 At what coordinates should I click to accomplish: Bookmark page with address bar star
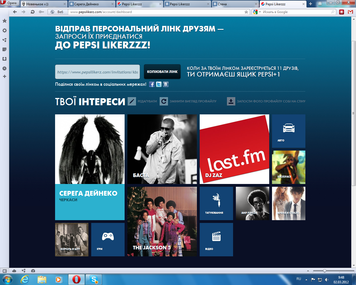(246, 12)
